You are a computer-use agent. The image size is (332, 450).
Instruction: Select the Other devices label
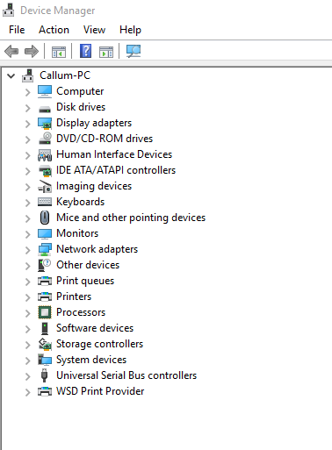pyautogui.click(x=88, y=265)
